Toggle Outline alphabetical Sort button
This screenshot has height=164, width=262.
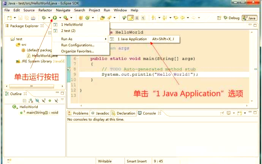31,101
